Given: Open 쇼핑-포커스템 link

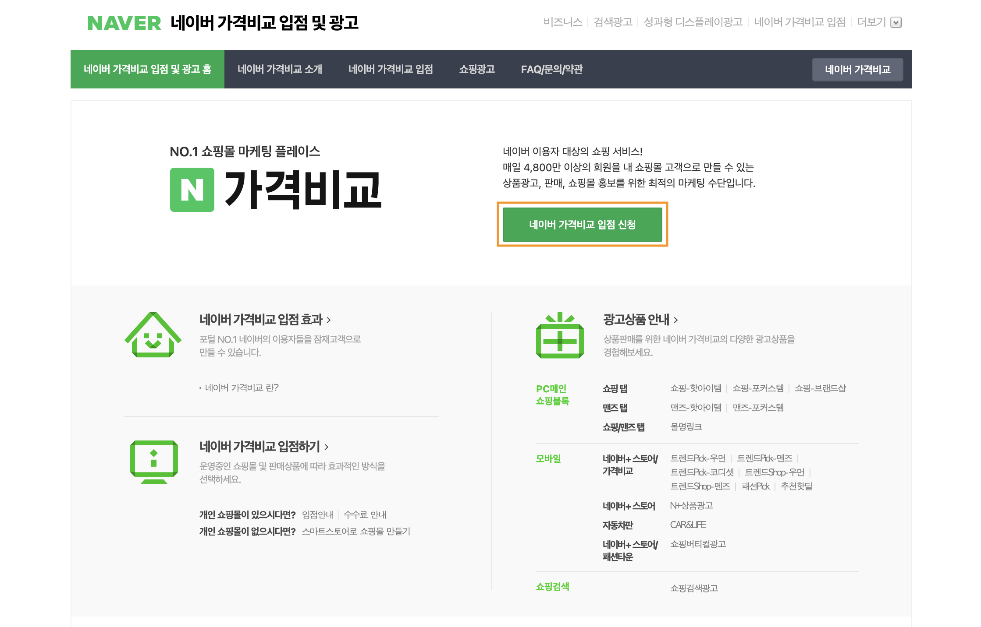Looking at the screenshot, I should tap(758, 388).
